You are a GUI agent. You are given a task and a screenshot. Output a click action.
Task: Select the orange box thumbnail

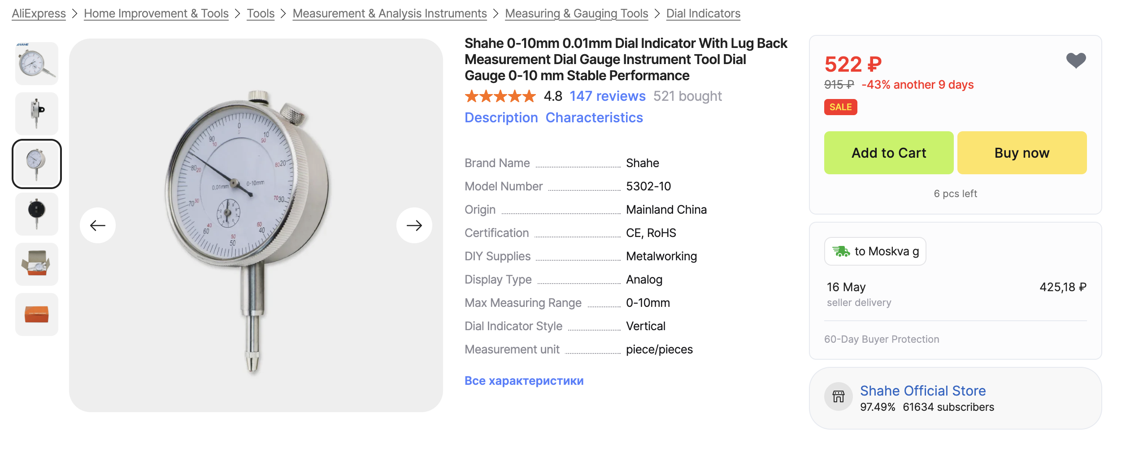coord(37,314)
